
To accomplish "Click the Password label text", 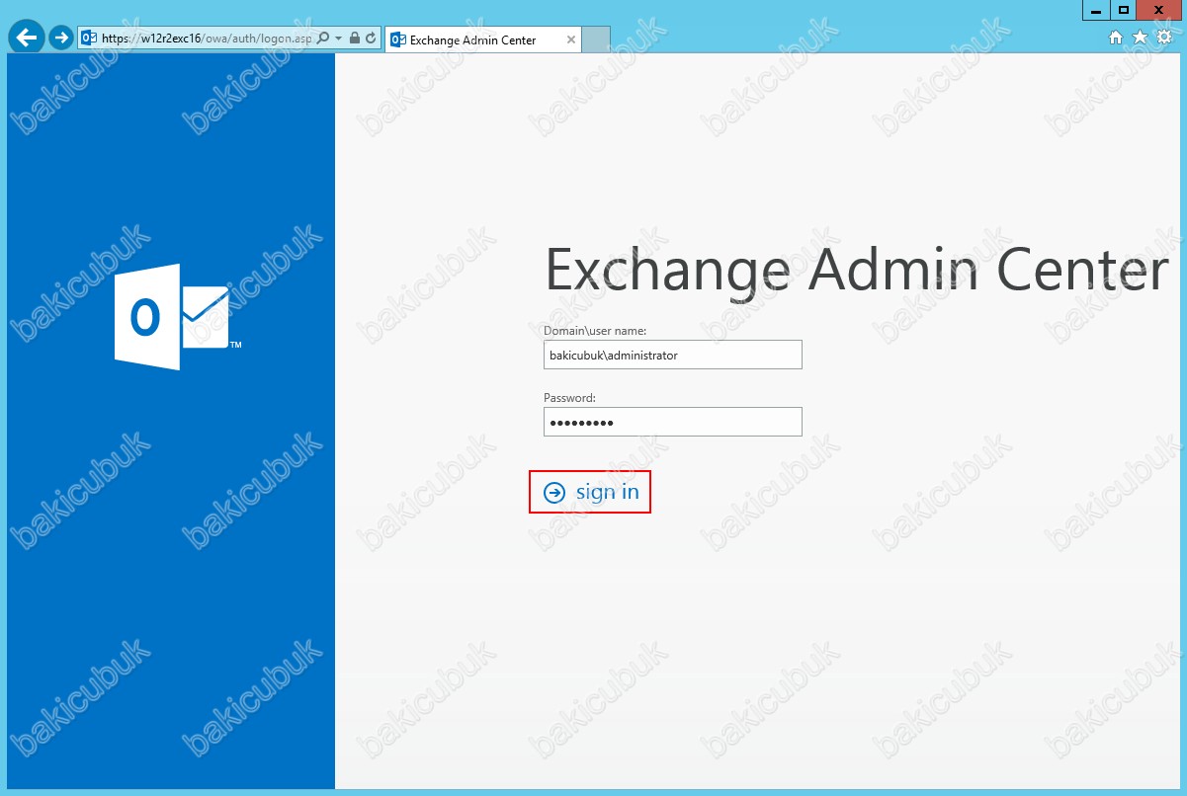I will click(569, 398).
